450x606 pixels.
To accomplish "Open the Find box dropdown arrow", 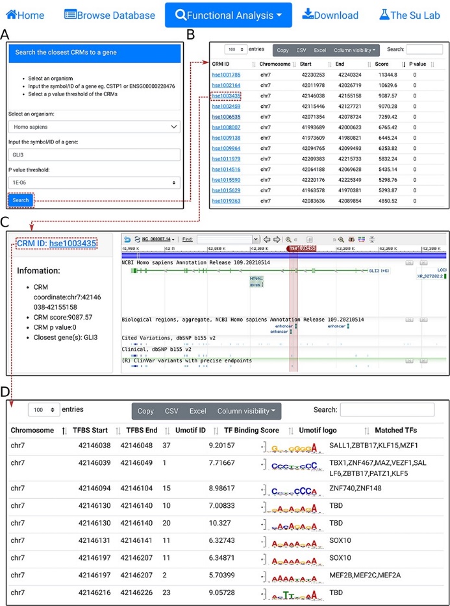I will click(x=255, y=240).
